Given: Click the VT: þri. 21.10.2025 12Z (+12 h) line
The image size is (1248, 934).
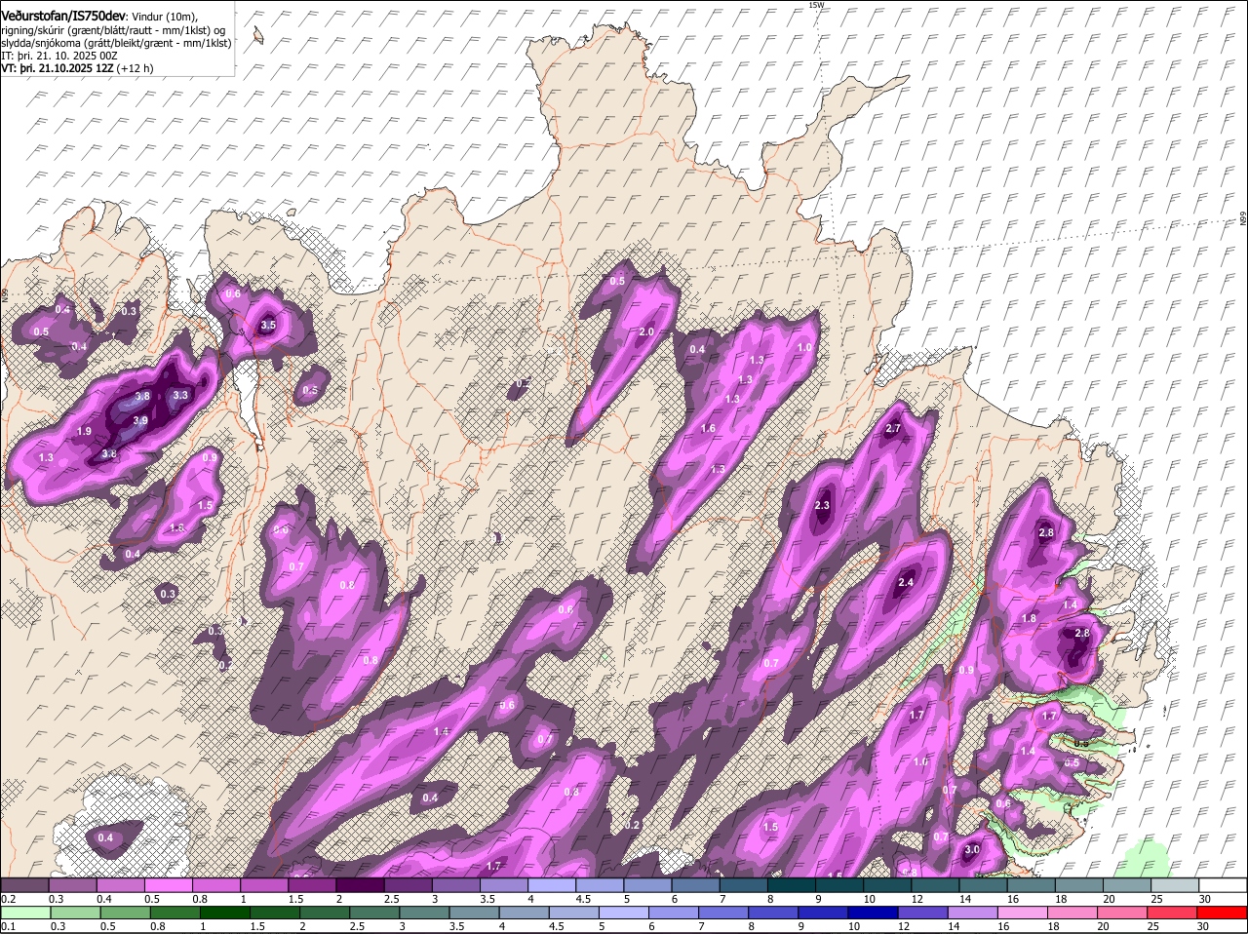Looking at the screenshot, I should (77, 68).
